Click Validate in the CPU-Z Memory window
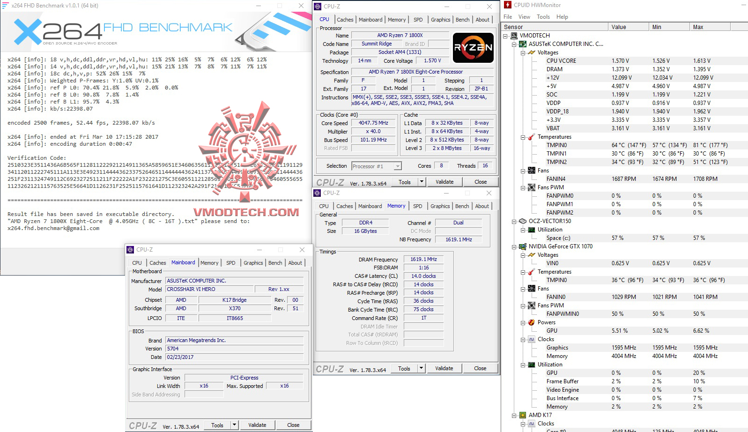 point(444,368)
